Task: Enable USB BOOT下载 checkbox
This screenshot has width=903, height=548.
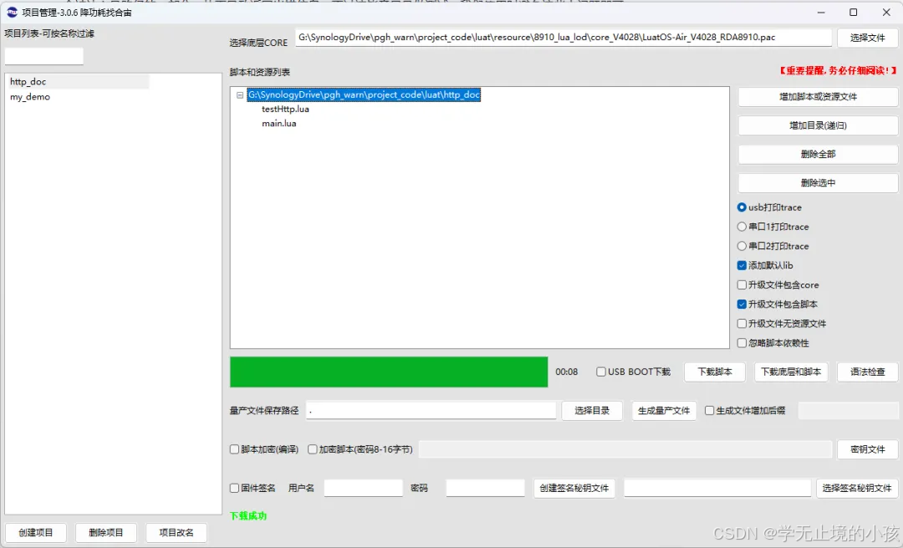Action: (x=600, y=371)
